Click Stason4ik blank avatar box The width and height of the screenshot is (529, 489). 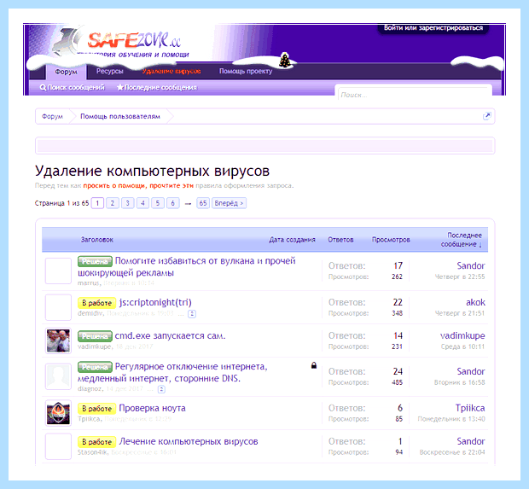point(58,446)
